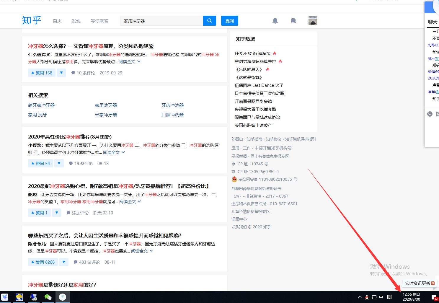Viewport: 439px width, 303px height.
Task: Upvote the 赵晓 answer showing 赞同 1
Action: [39, 213]
